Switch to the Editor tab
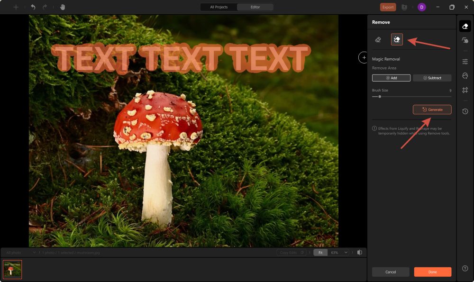 [x=255, y=7]
